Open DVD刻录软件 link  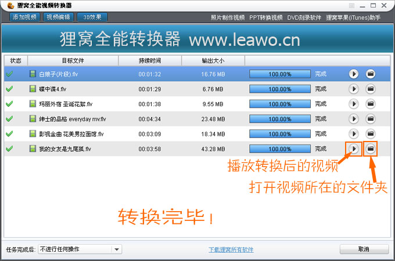pos(304,17)
